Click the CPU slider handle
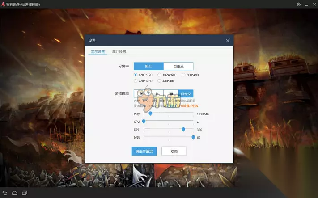Image resolution: width=318 pixels, height=198 pixels. (x=144, y=122)
